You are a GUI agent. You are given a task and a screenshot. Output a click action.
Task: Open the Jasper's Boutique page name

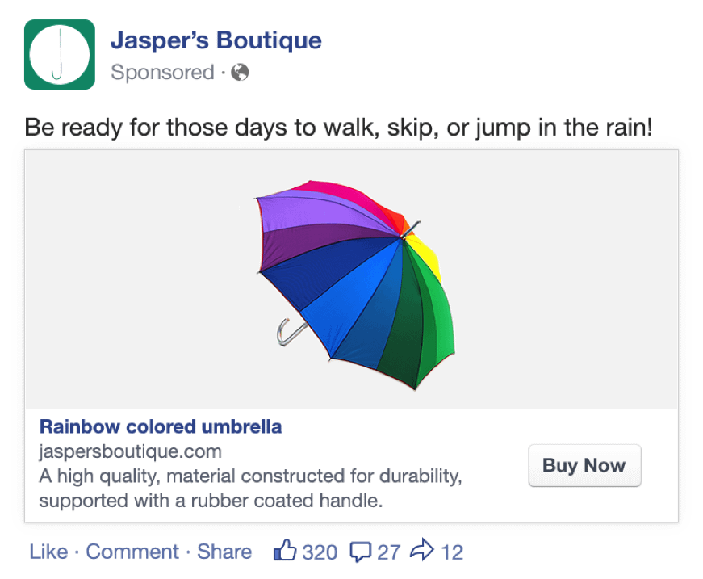(216, 40)
